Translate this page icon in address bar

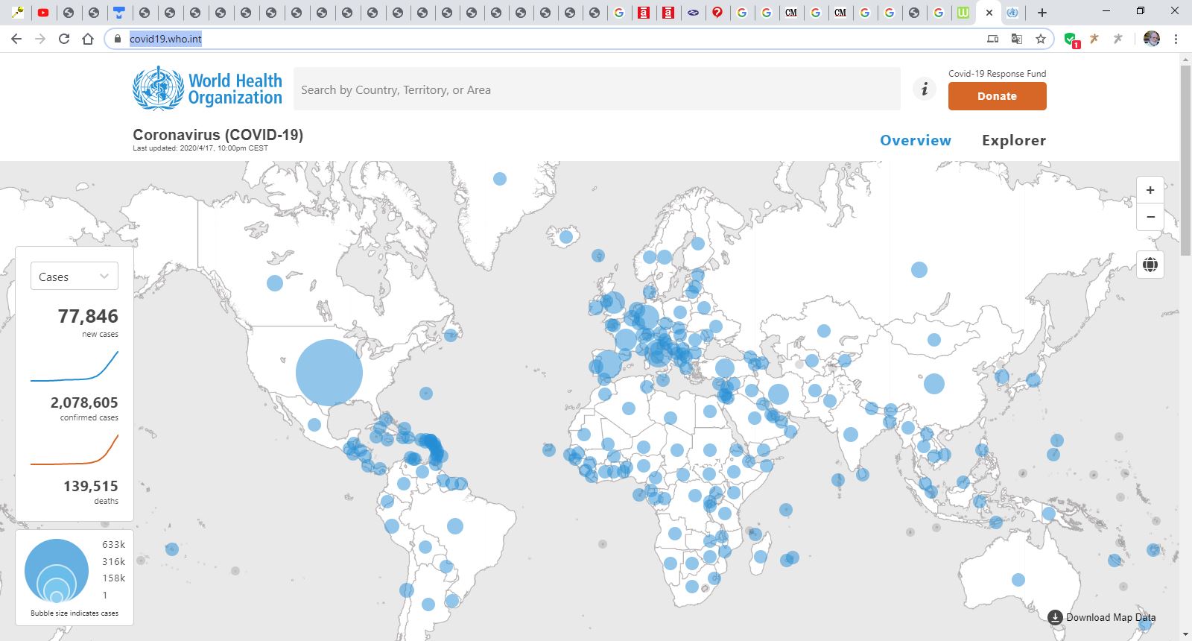[x=1017, y=39]
